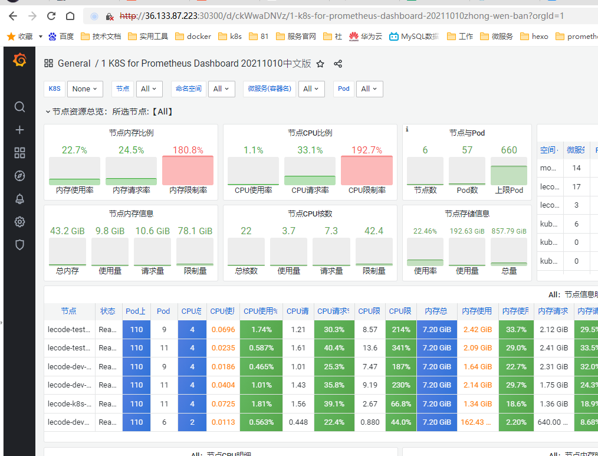Click the 0.0696 CPU usage cell
598x456 pixels.
pos(223,329)
